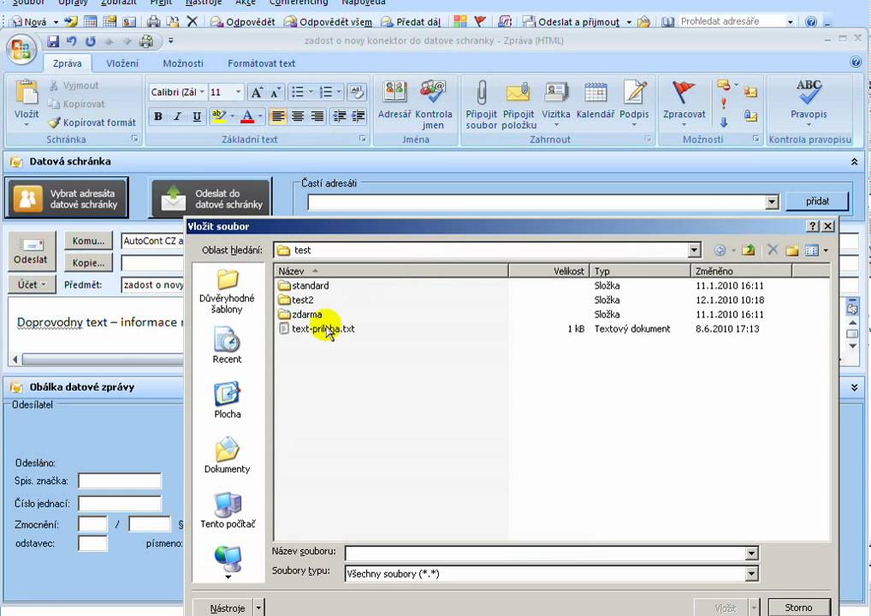Center the text alignment
The width and height of the screenshot is (871, 616).
298,116
